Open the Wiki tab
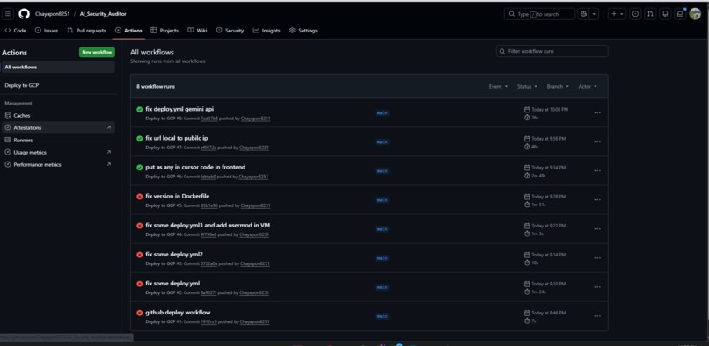The width and height of the screenshot is (709, 346). (197, 31)
